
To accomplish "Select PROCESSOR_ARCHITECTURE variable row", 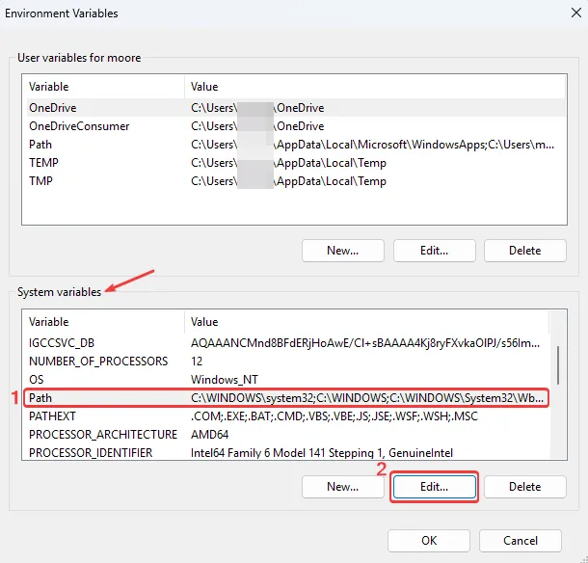I will click(289, 434).
